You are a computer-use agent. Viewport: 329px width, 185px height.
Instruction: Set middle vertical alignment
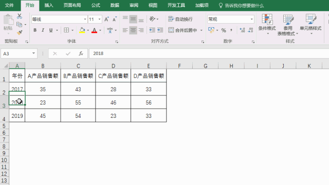[133, 19]
